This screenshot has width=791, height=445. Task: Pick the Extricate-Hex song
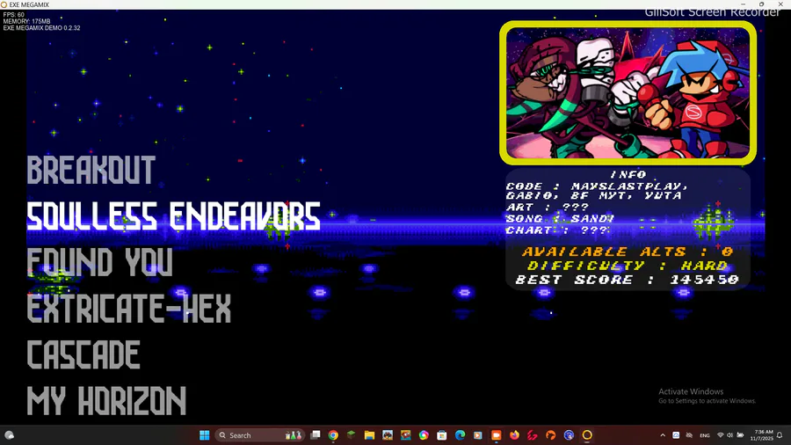pos(128,309)
